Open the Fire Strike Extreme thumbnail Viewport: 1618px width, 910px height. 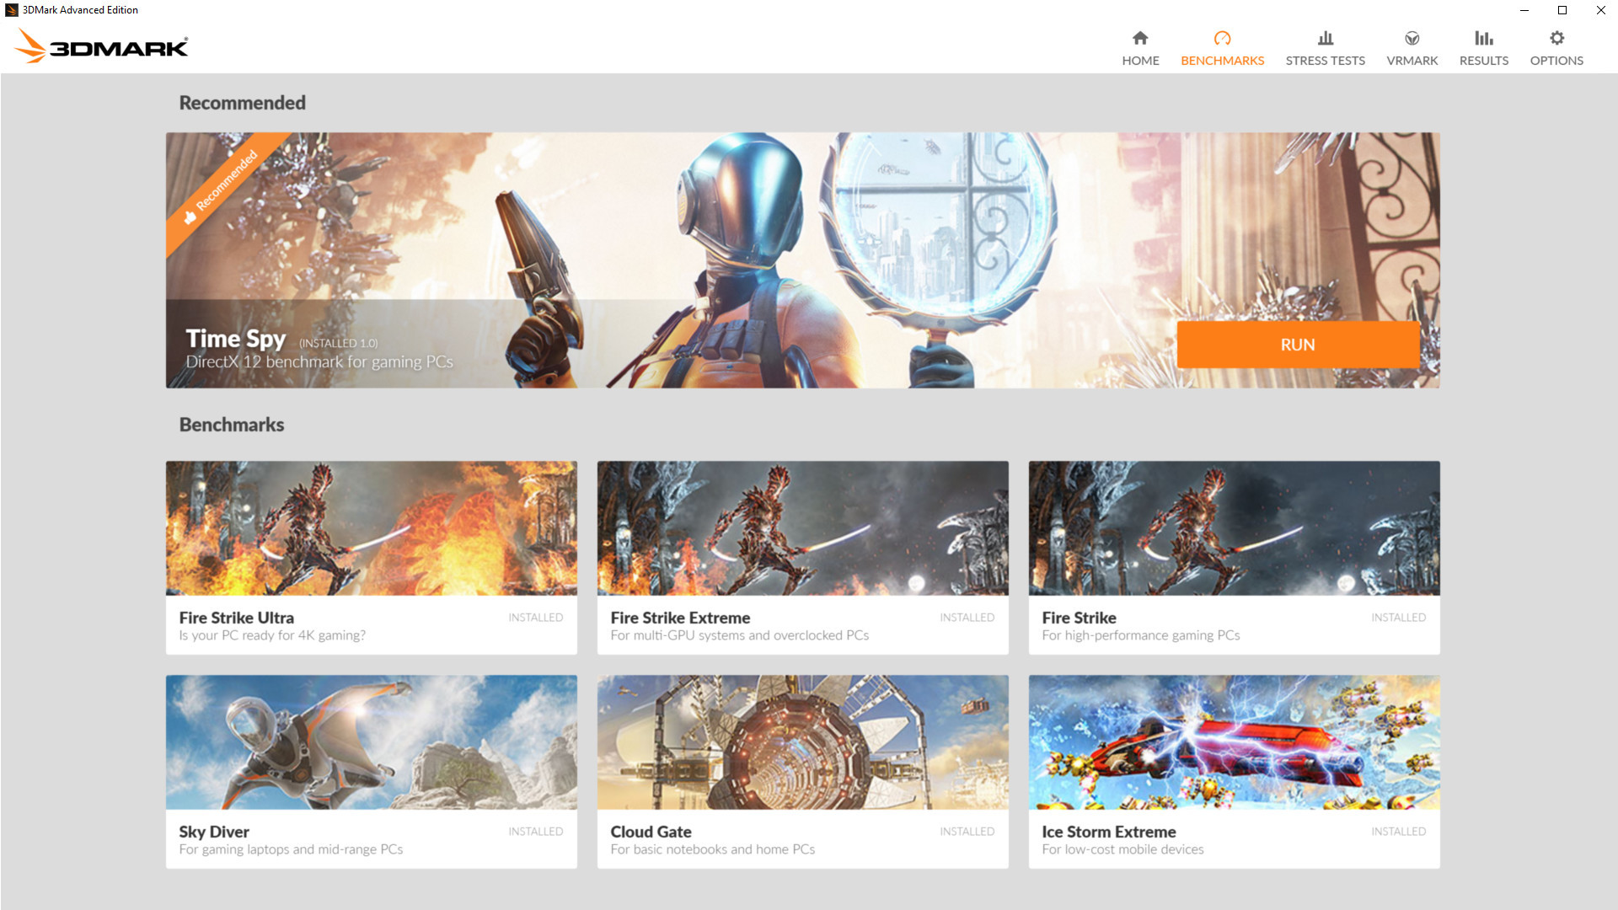803,528
